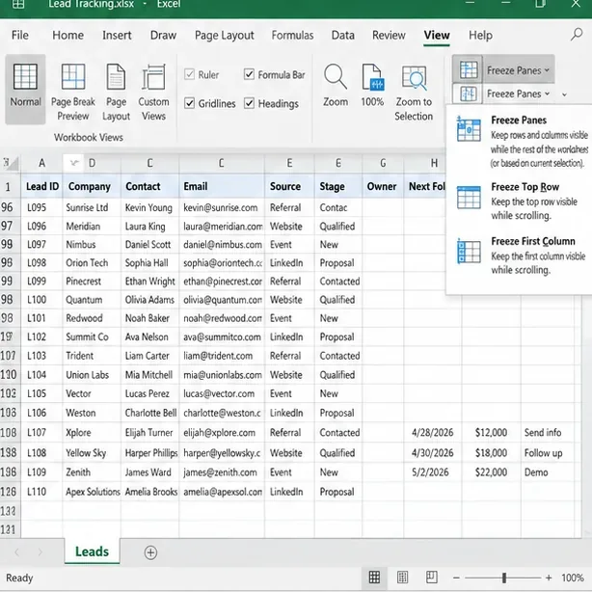Open the Data tab
This screenshot has height=592, width=592.
343,35
